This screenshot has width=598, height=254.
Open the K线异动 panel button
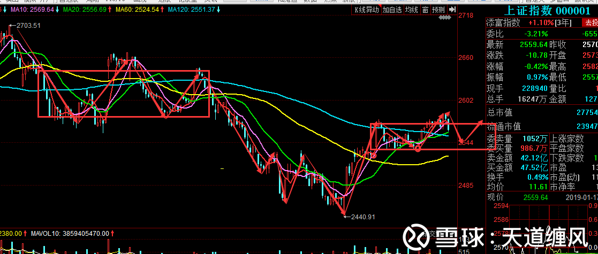pos(367,10)
